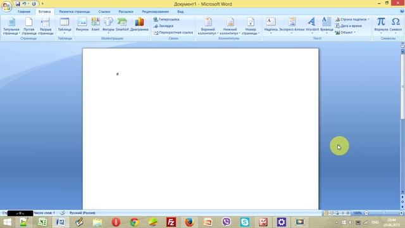The width and height of the screenshot is (405, 228).
Task: Click the spelling check status icon
Action: point(62,213)
